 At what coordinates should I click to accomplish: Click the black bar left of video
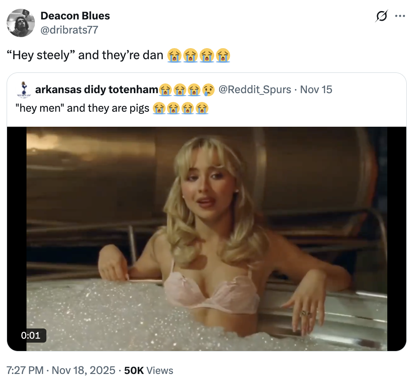(17, 238)
